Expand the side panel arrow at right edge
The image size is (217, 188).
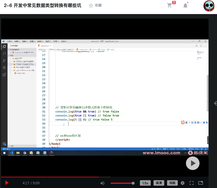(x=215, y=103)
